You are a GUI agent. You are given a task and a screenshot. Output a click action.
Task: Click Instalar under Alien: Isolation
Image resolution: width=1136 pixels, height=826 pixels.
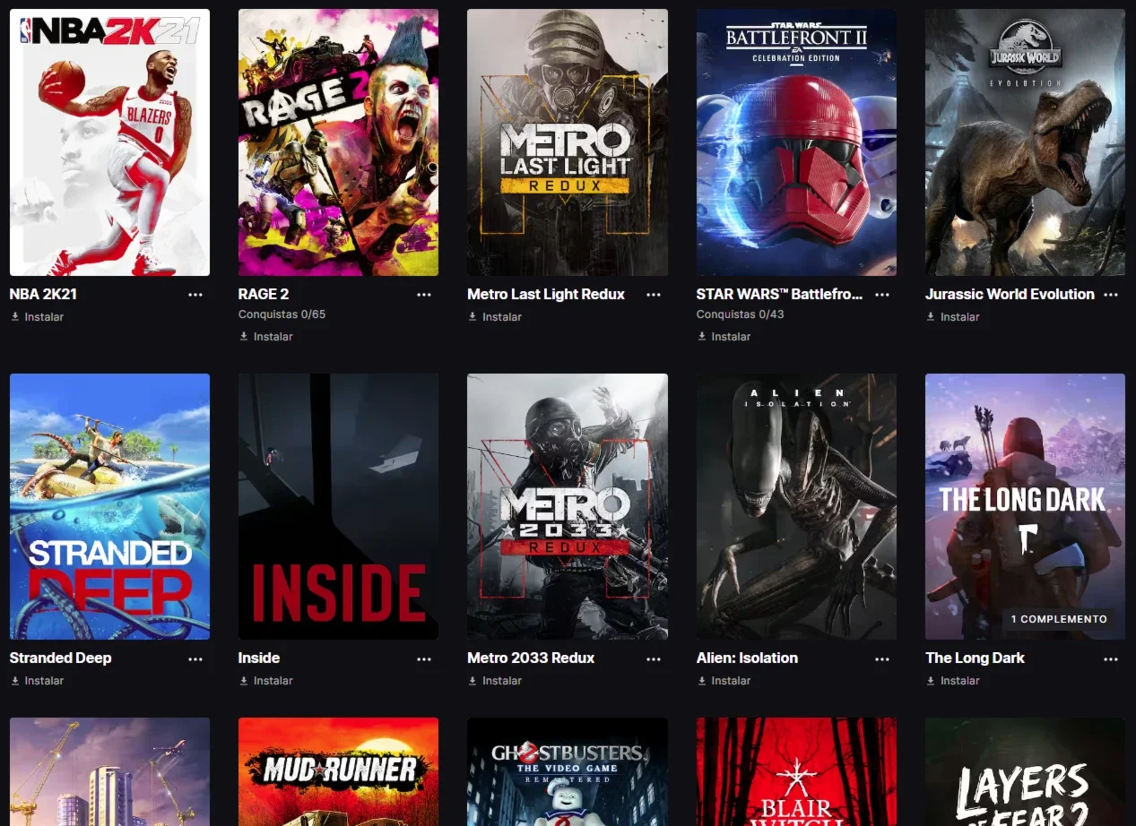(724, 681)
